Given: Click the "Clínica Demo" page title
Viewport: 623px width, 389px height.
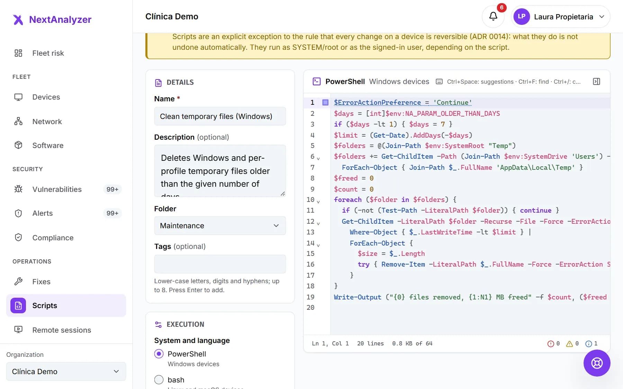Looking at the screenshot, I should coord(172,17).
